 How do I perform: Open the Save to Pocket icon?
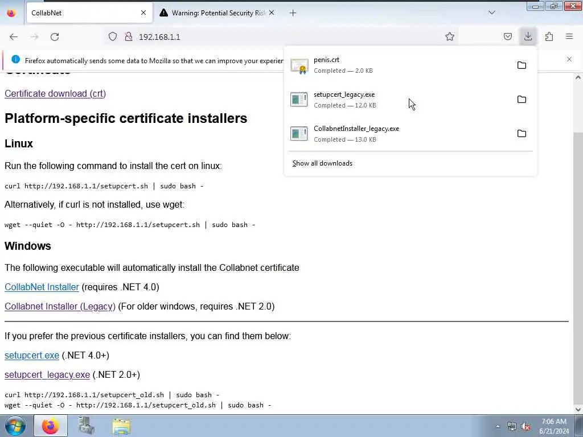pos(507,36)
